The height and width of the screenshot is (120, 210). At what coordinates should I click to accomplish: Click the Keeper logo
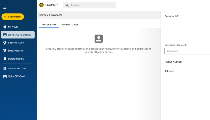[x=49, y=5]
